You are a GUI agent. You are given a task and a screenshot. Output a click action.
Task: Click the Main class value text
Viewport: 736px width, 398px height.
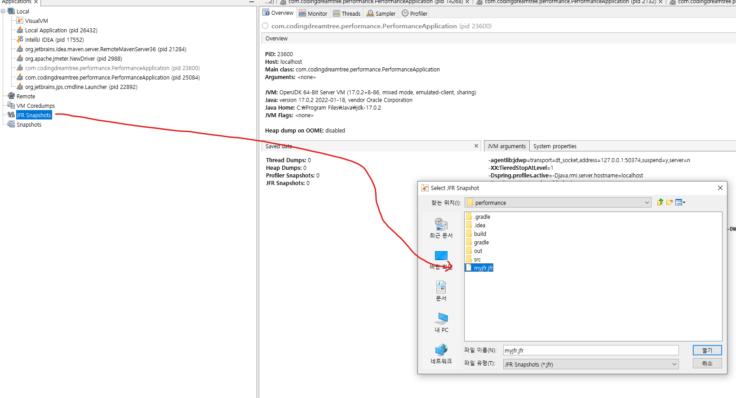pos(368,70)
